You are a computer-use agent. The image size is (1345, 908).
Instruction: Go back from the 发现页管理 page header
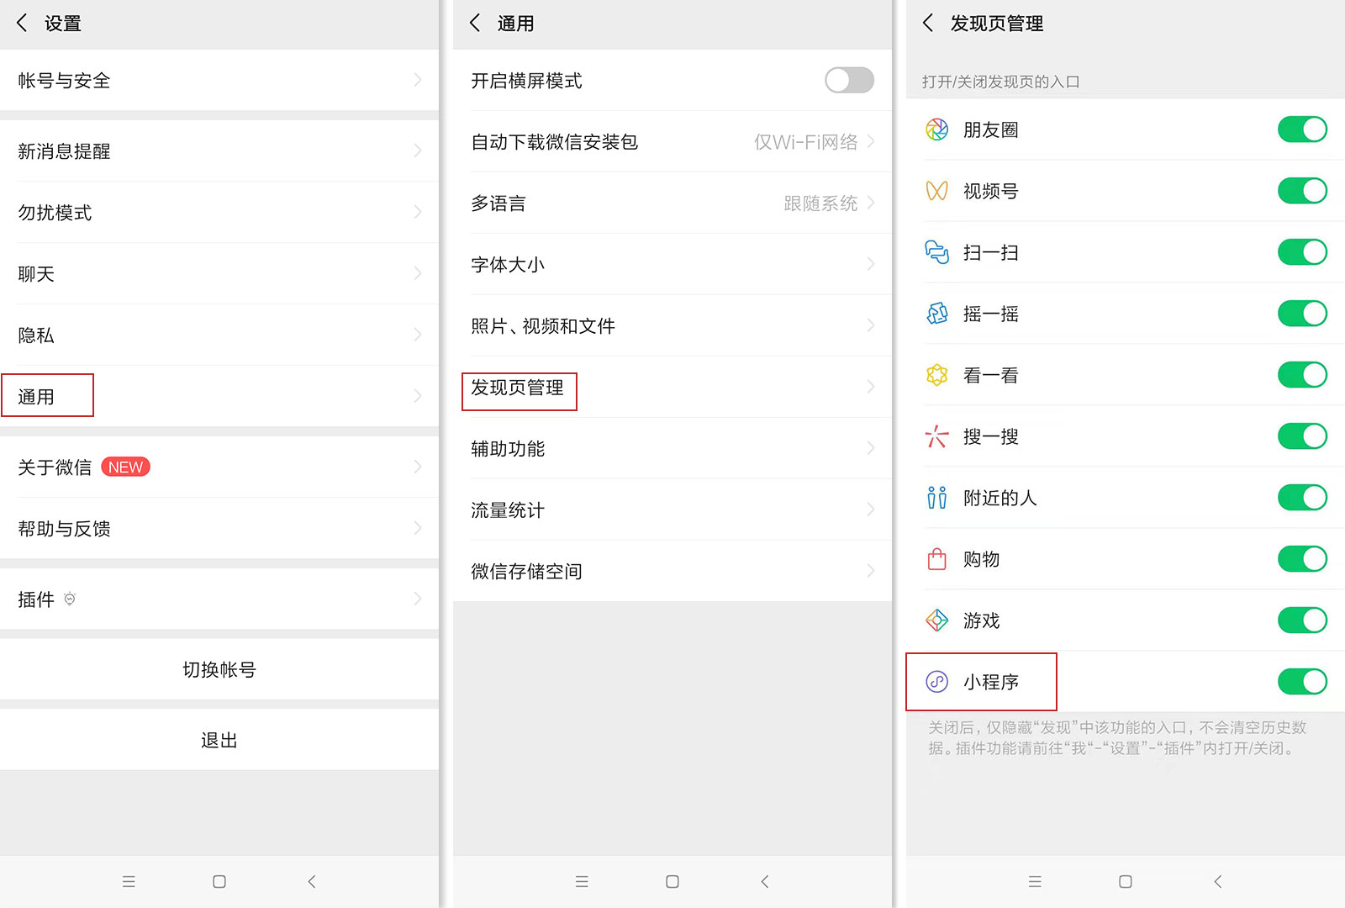(928, 24)
